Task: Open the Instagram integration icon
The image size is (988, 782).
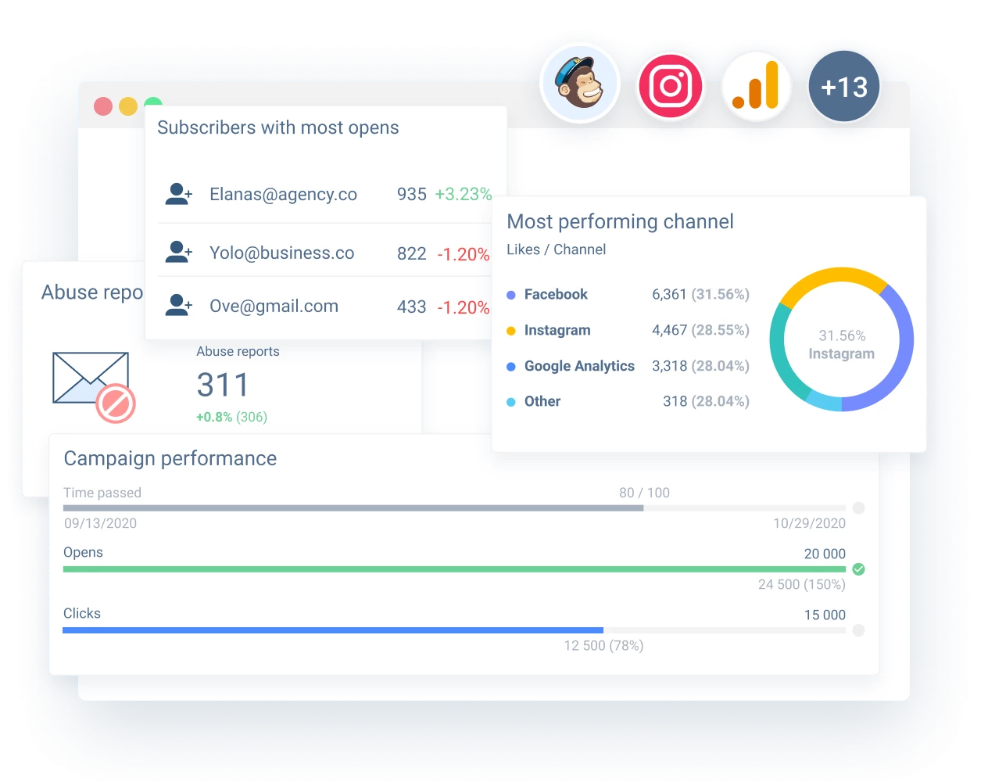Action: tap(670, 85)
